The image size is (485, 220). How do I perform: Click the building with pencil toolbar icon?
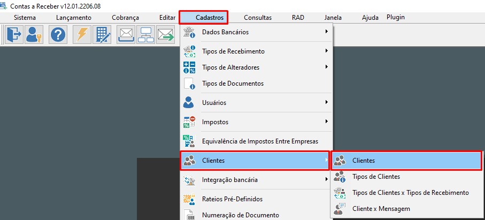(102, 34)
